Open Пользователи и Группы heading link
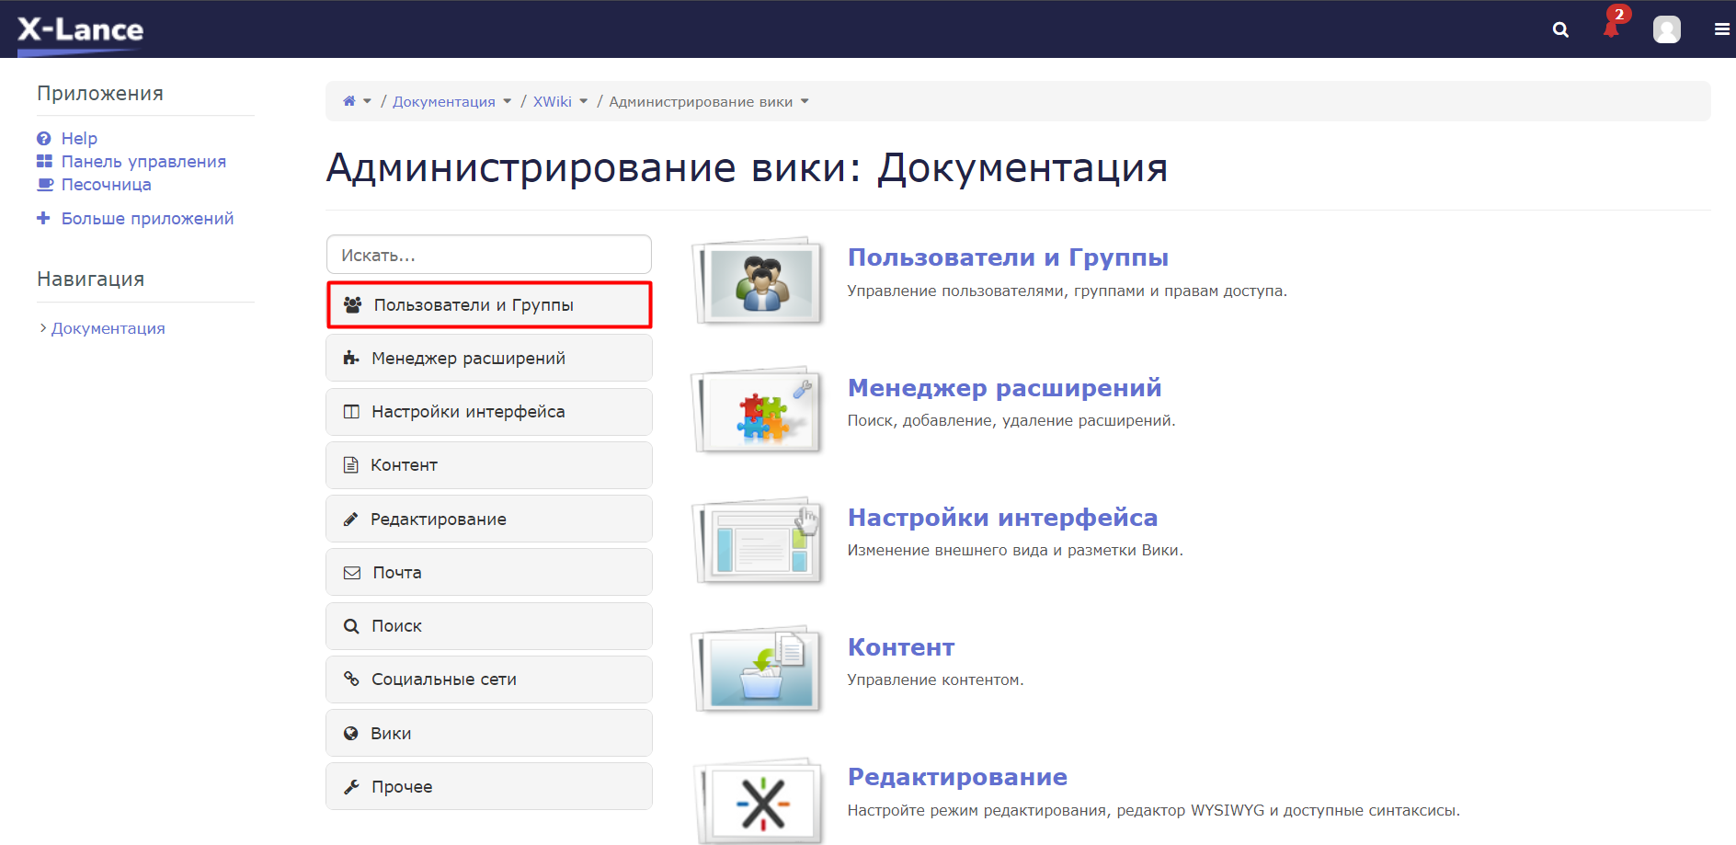The image size is (1736, 845). [x=1008, y=257]
